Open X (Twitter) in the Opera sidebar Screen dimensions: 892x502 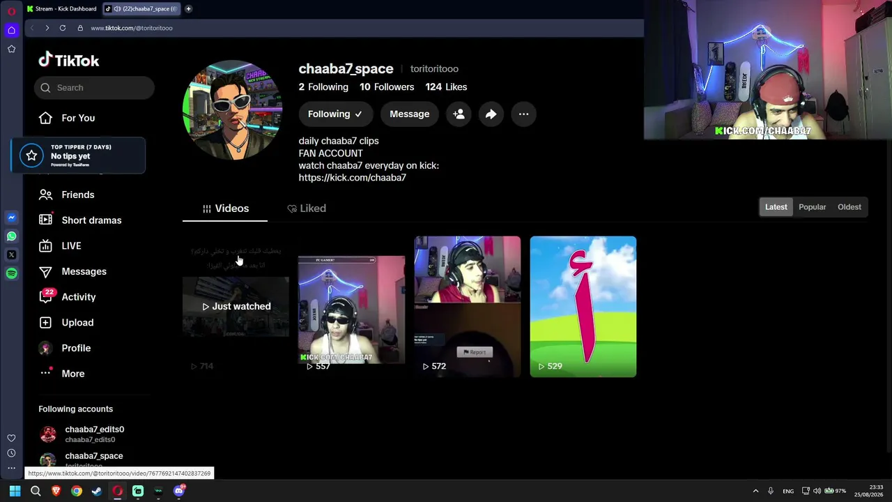click(11, 254)
